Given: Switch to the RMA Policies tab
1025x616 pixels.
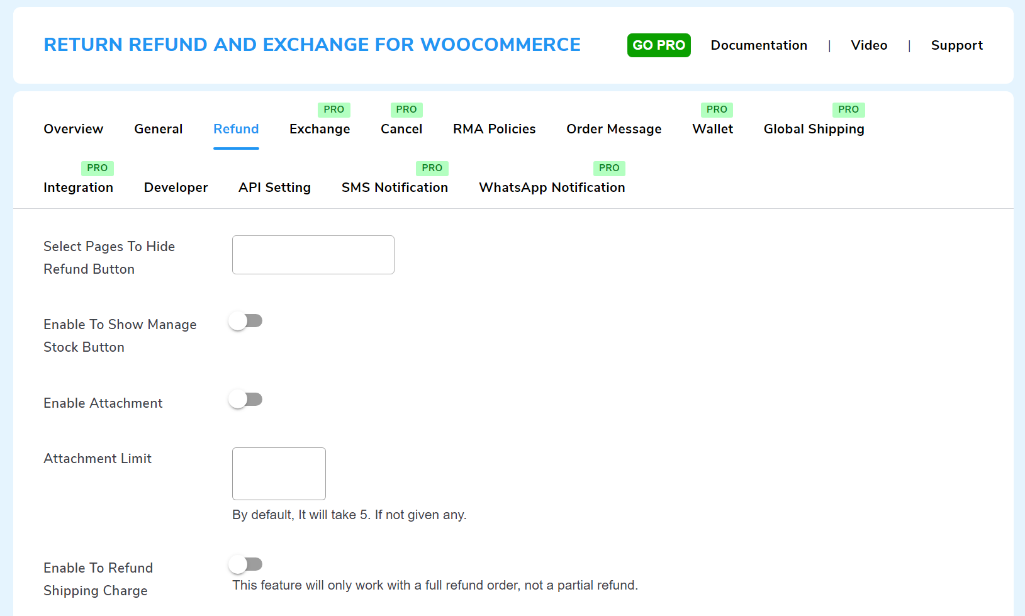Looking at the screenshot, I should point(494,129).
